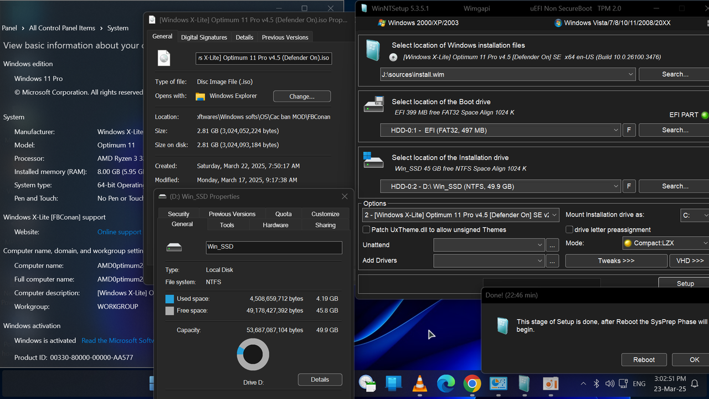This screenshot has height=399, width=709.
Task: Select the installation image radio button
Action: (393, 57)
